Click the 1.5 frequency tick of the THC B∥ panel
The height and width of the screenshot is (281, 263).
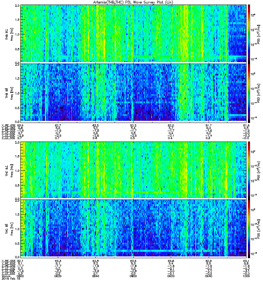17,214
